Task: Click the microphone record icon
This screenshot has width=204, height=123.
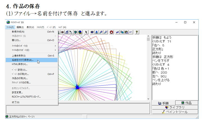Action: pyautogui.click(x=71, y=32)
